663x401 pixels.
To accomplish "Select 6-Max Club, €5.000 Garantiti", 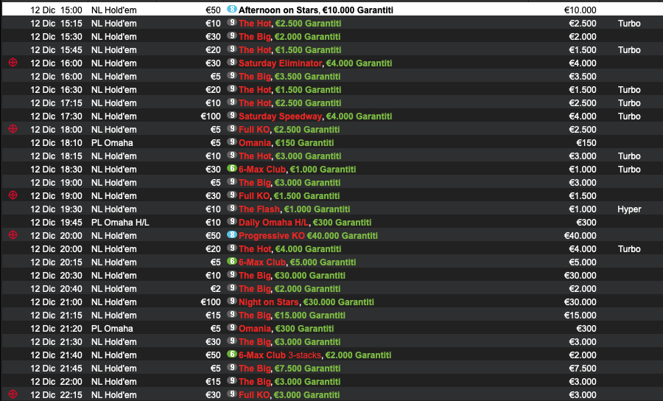I will (x=298, y=262).
